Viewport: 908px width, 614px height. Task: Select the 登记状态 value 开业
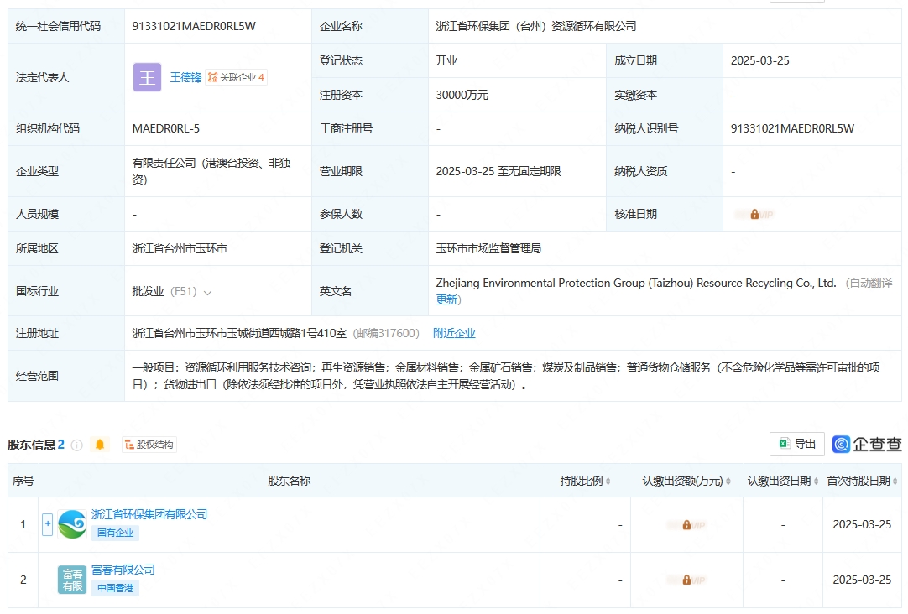click(x=446, y=60)
